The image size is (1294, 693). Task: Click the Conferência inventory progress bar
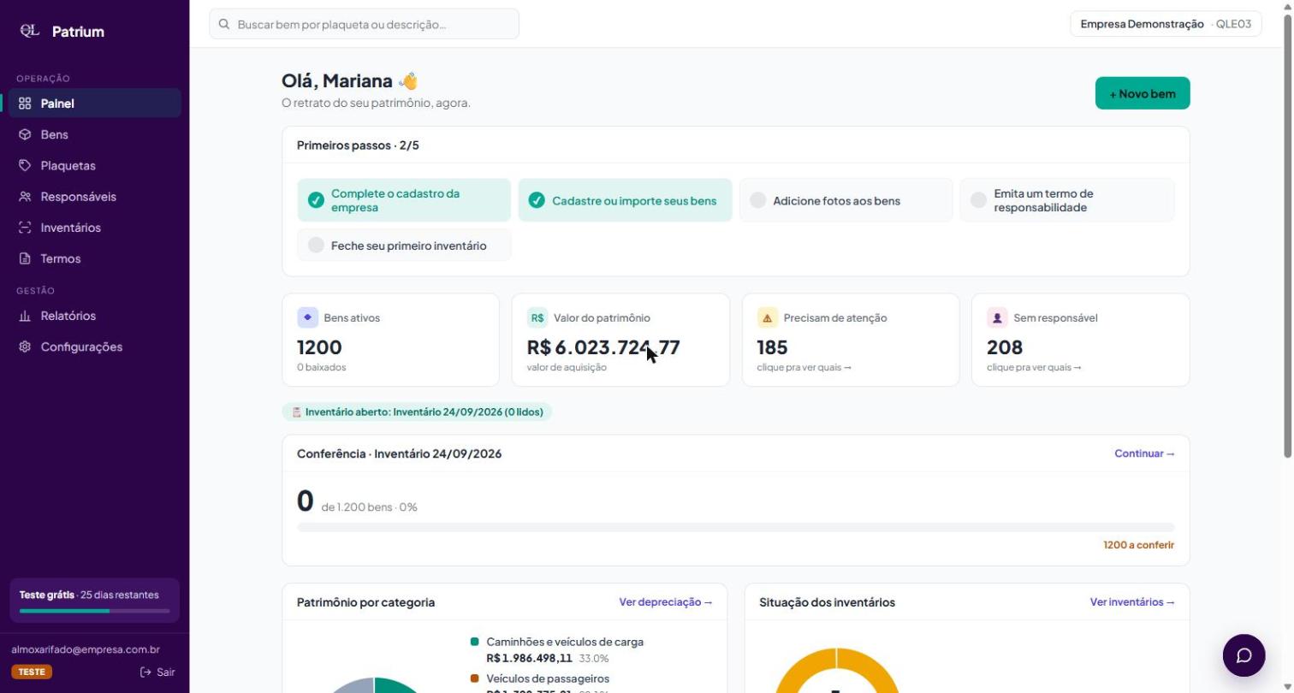click(x=736, y=527)
